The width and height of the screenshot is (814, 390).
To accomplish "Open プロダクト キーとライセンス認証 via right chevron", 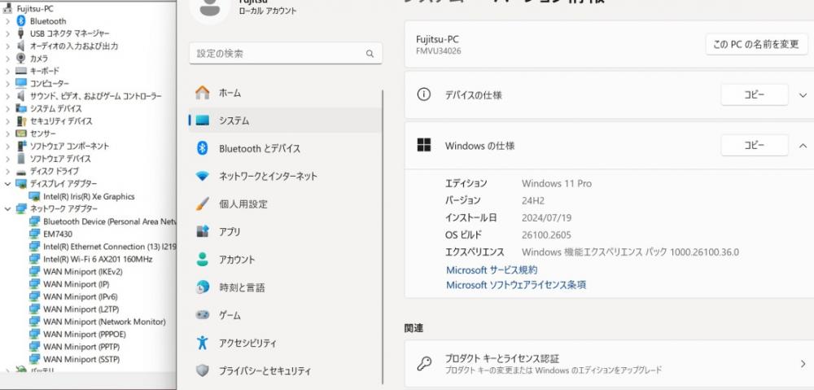I will pyautogui.click(x=803, y=364).
